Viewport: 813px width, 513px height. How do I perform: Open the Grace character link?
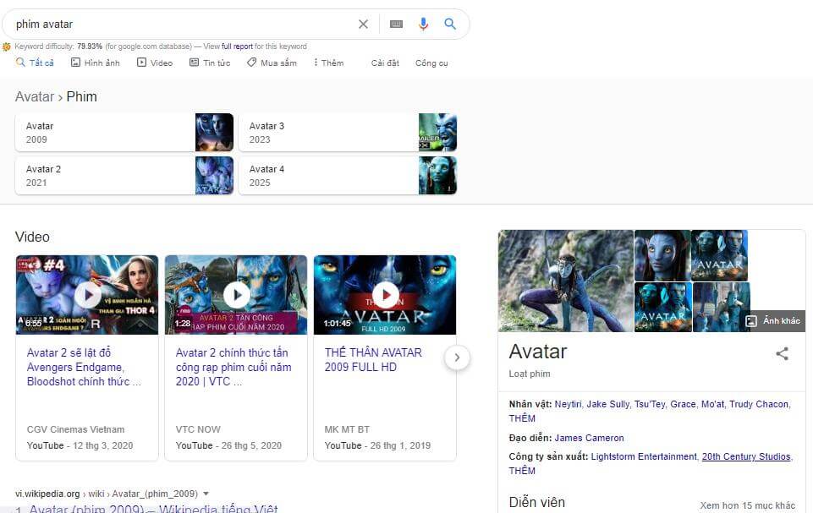tap(683, 404)
